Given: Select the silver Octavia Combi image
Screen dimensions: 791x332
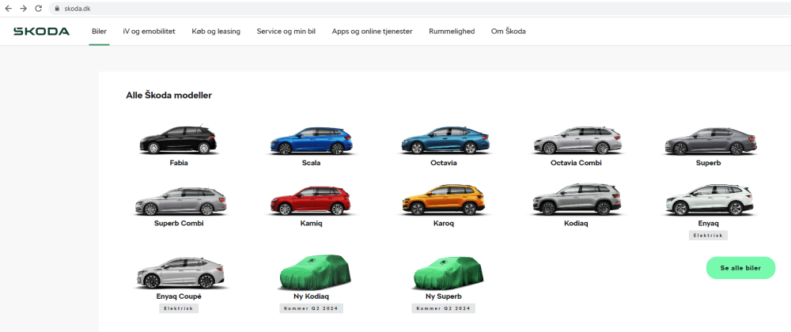Looking at the screenshot, I should (x=577, y=140).
